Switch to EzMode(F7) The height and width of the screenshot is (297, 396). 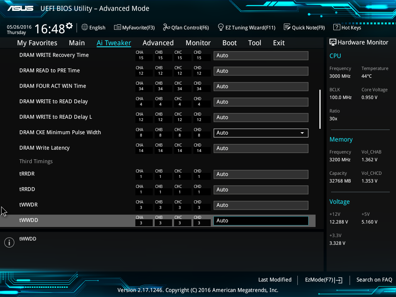pyautogui.click(x=324, y=280)
